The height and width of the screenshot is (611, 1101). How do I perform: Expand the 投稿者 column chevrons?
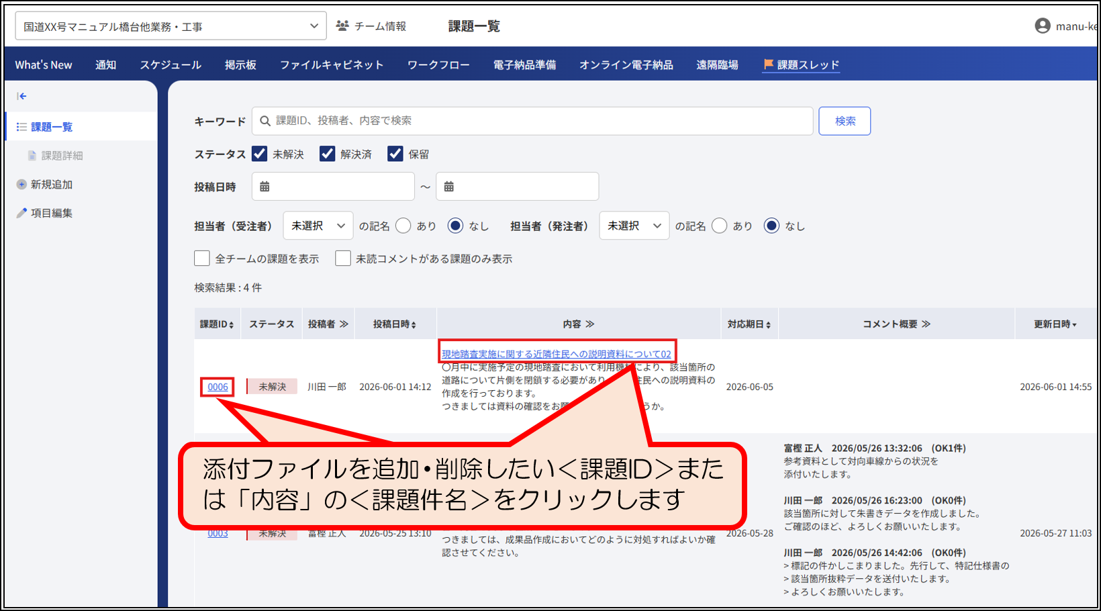[x=344, y=324]
